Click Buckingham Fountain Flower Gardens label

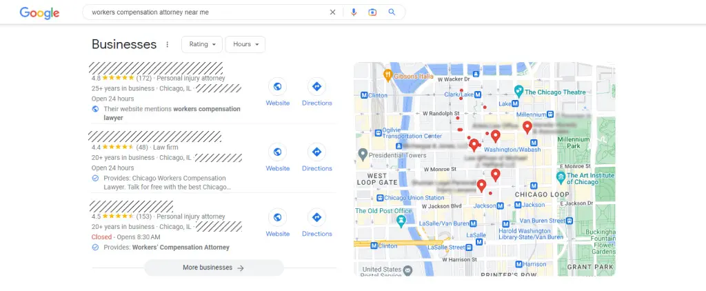tap(604, 241)
